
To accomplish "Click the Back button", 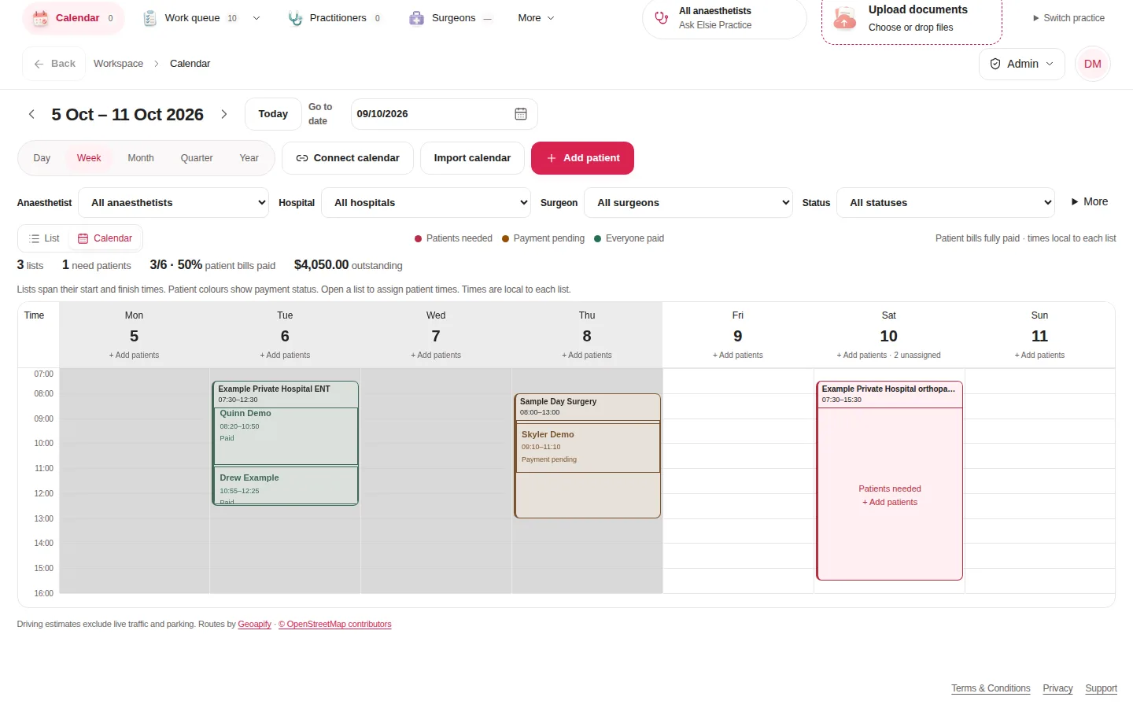I will click(54, 64).
